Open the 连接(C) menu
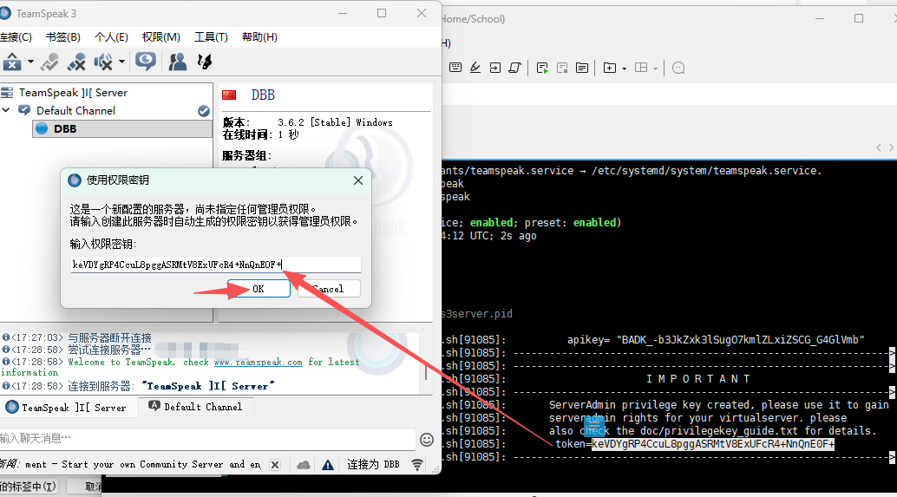The height and width of the screenshot is (497, 897). pyautogui.click(x=16, y=37)
